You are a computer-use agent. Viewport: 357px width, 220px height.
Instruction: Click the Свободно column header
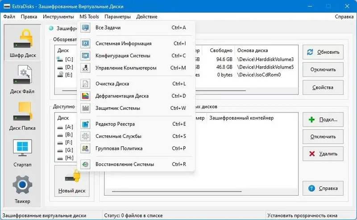(221, 50)
